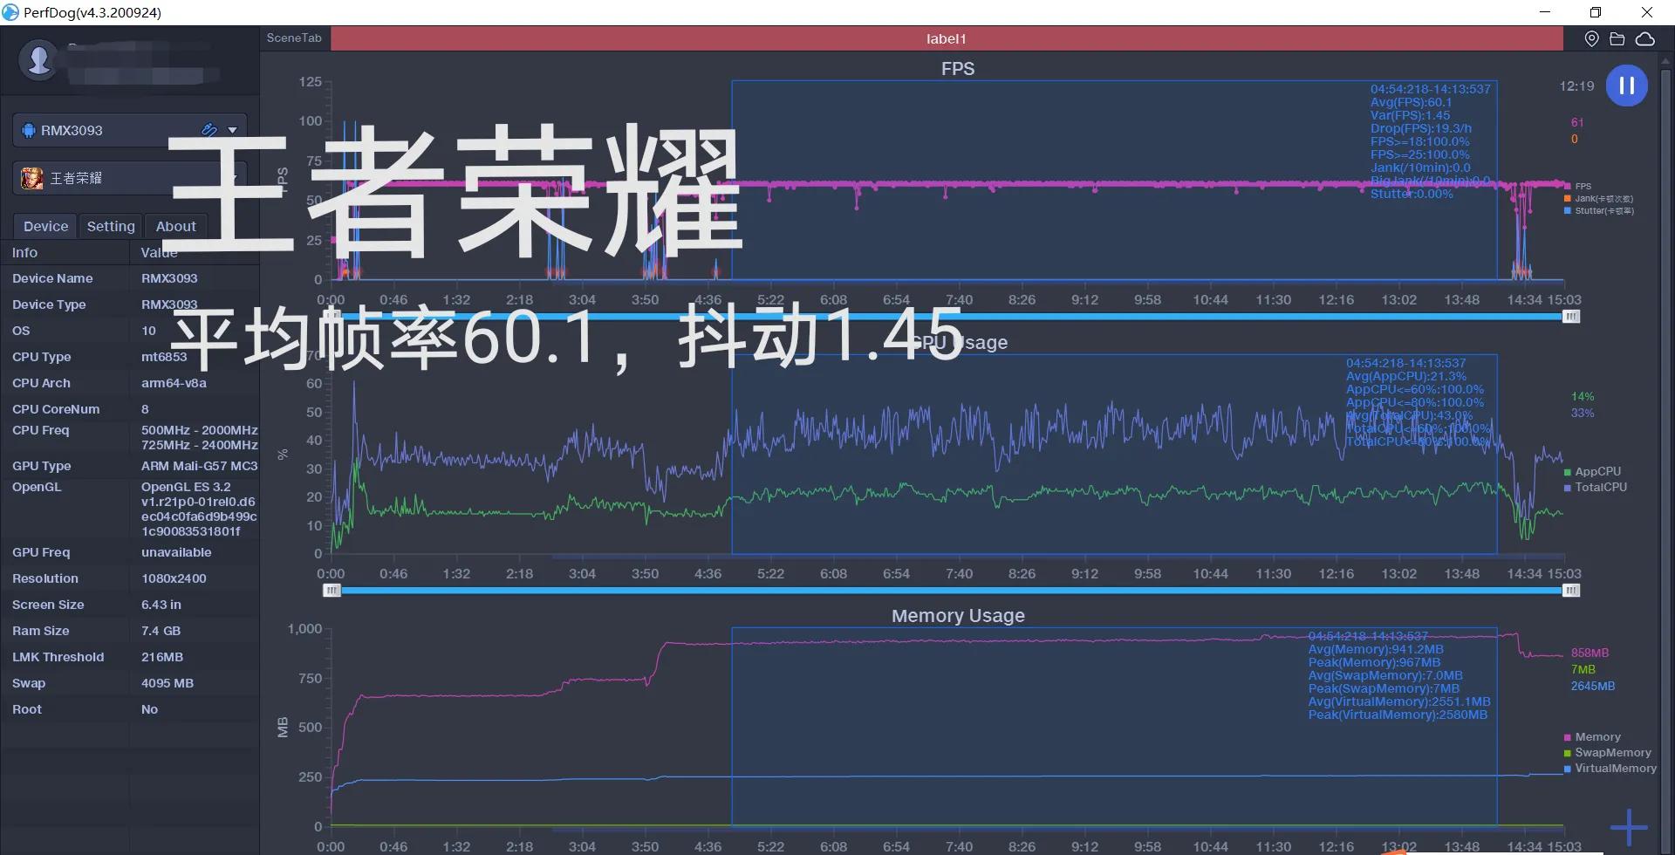Select the label1 scene tab

click(947, 38)
